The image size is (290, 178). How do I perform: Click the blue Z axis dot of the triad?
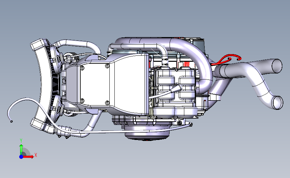tap(21, 157)
